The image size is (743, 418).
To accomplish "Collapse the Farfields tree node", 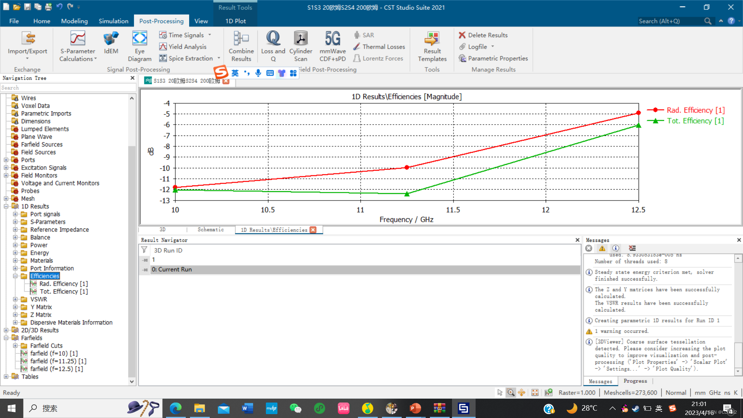I will click(6, 338).
